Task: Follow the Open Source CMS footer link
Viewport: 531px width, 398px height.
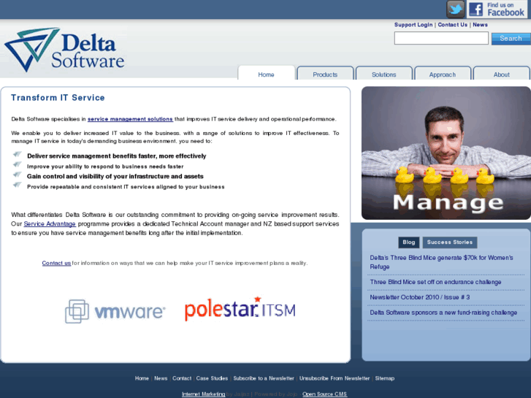Action: [x=325, y=394]
